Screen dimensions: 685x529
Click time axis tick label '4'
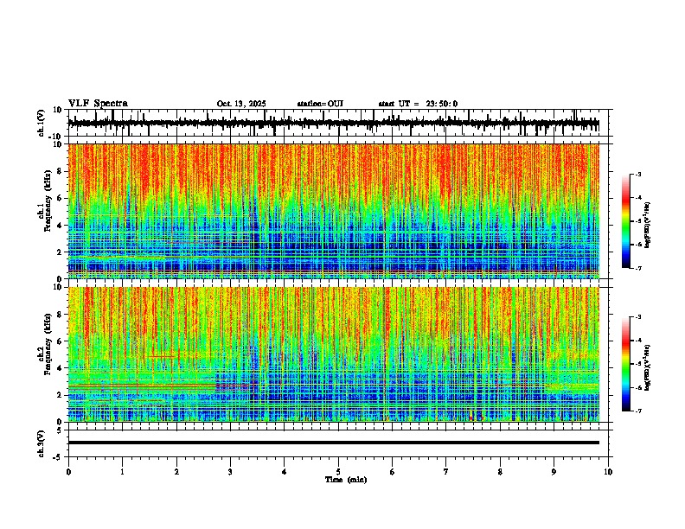[x=285, y=472]
